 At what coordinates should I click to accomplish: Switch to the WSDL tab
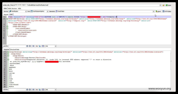coord(19,9)
